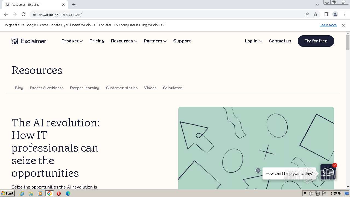Click the scrollbar down arrow
The width and height of the screenshot is (350, 197).
(x=348, y=187)
